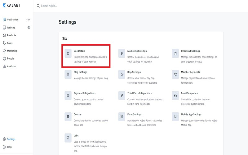Open the Email Templates link
The width and height of the screenshot is (248, 155).
coord(189,93)
